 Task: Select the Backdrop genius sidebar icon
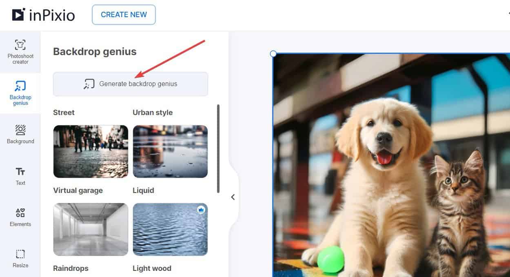[x=20, y=93]
